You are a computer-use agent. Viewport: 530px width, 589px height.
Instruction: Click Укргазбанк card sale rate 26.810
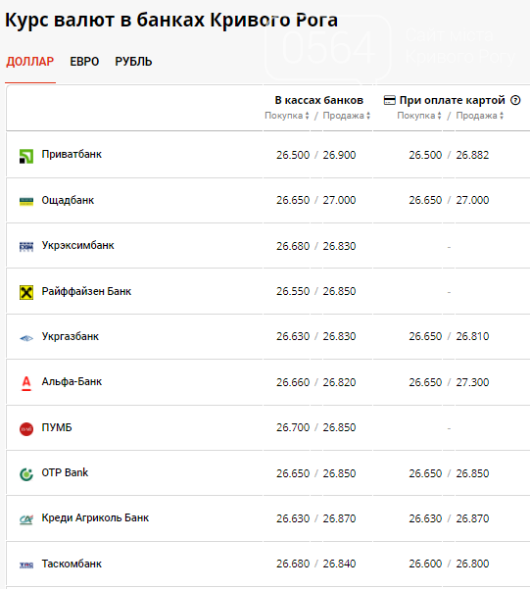[472, 336]
